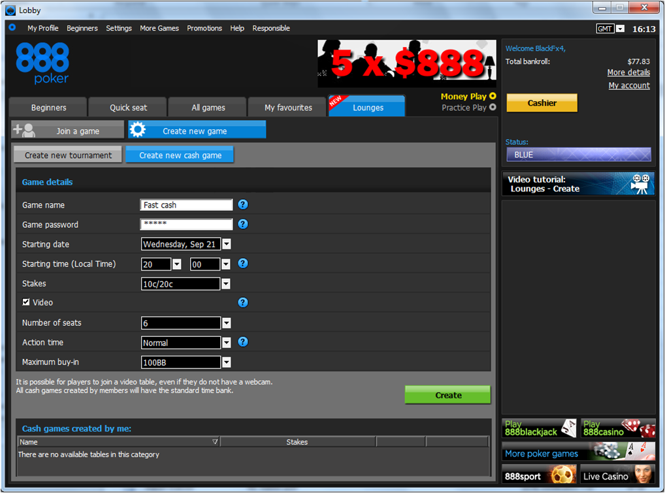665x493 pixels.
Task: Click the Game name input field
Action: 186,205
